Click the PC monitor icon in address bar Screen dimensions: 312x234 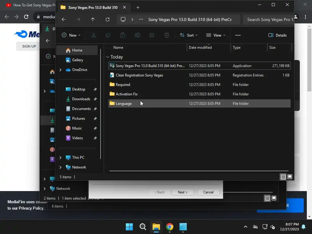[123, 19]
